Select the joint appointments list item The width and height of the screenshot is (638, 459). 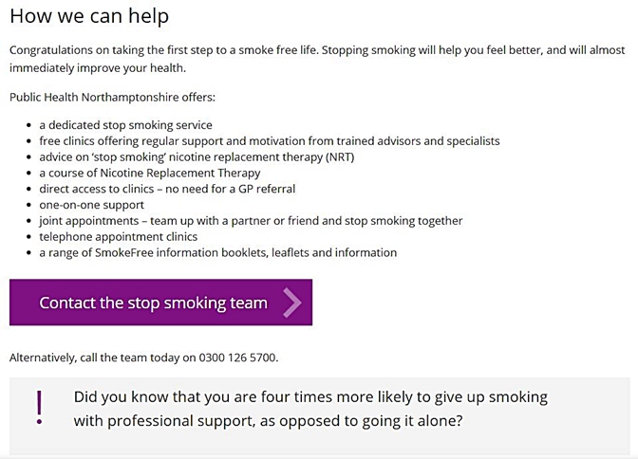click(251, 221)
